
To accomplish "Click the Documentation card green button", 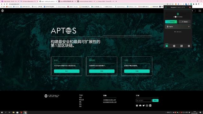I will click(x=137, y=71).
